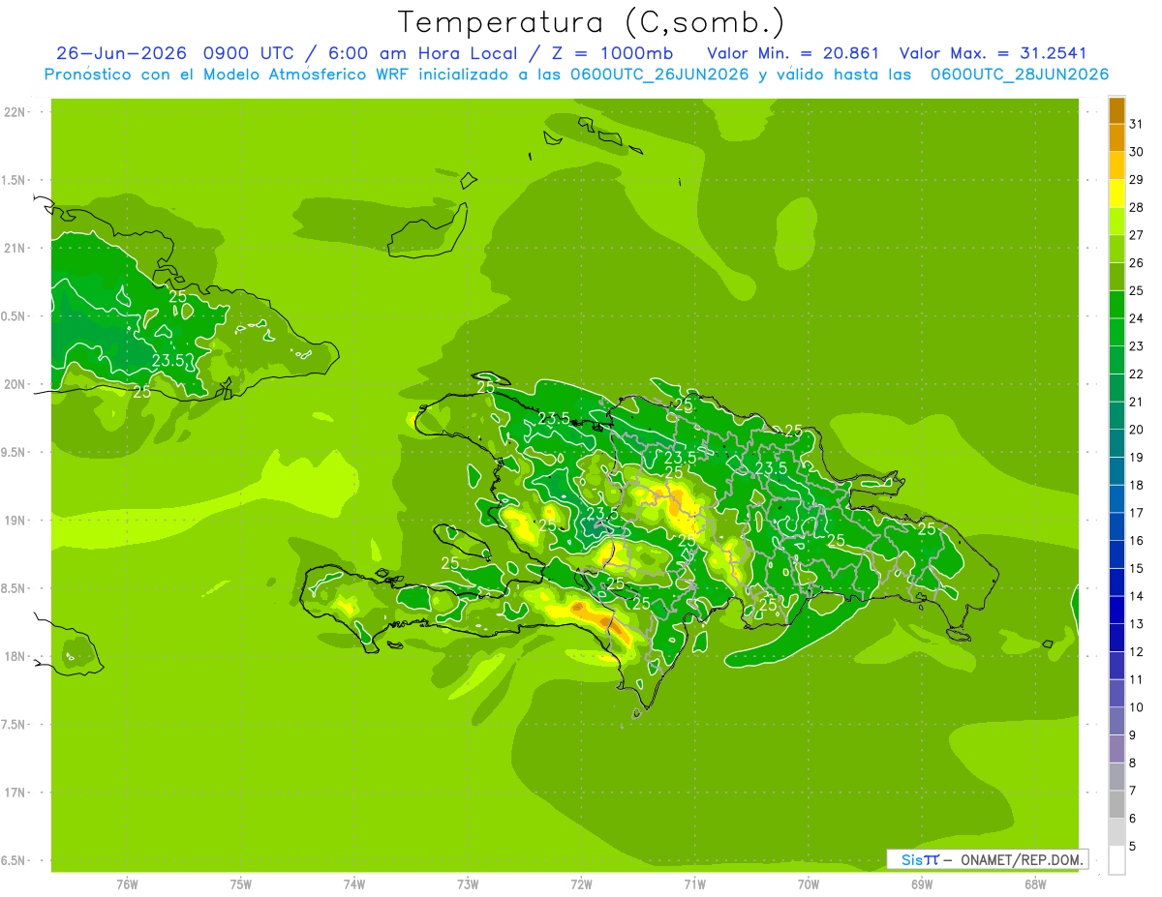Viewport: 1162px width, 897px height.
Task: Click the orange legend swatch above 31
Action: click(1116, 110)
